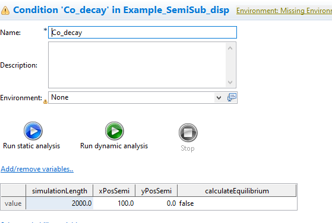
Task: Click inside the Description text area
Action: point(137,65)
